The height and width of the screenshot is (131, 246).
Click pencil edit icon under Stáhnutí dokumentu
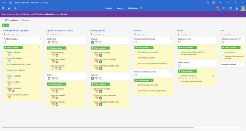pos(189,78)
